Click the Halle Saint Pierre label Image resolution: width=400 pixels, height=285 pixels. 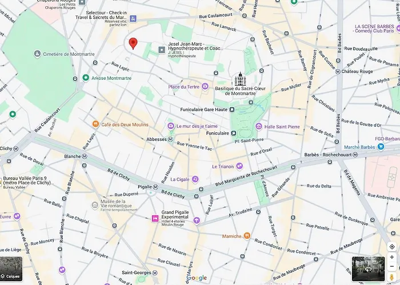point(282,127)
